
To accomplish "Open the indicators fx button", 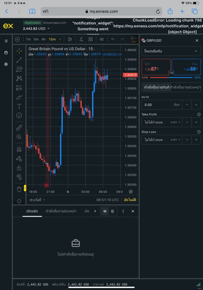I will [81, 39].
